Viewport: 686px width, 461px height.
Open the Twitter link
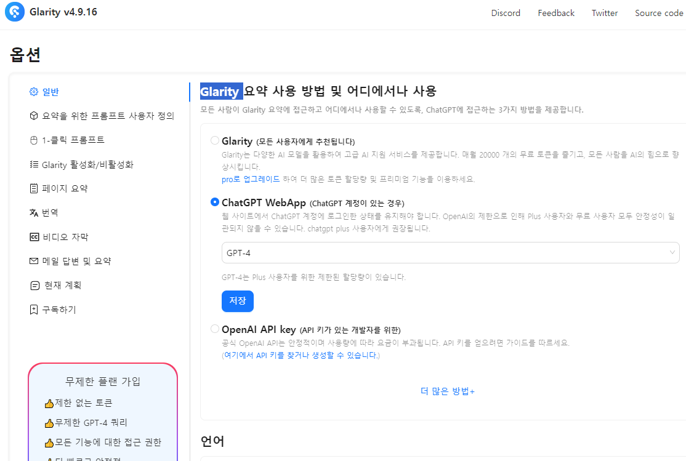pyautogui.click(x=605, y=13)
